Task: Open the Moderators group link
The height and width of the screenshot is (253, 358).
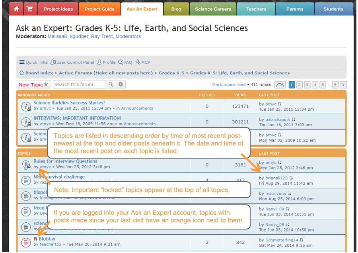Action: (x=128, y=36)
